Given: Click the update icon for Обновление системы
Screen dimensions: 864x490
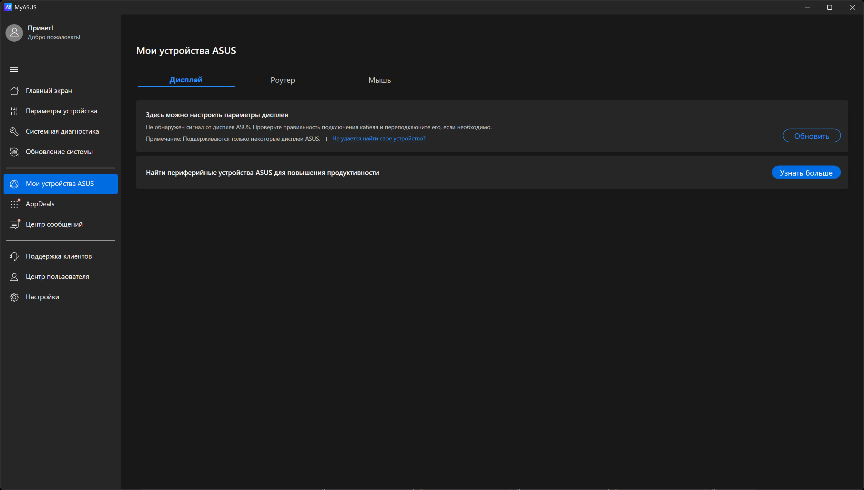Looking at the screenshot, I should (x=14, y=152).
